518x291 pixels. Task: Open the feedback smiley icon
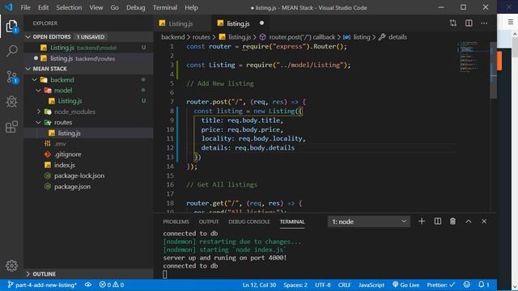pos(466,285)
